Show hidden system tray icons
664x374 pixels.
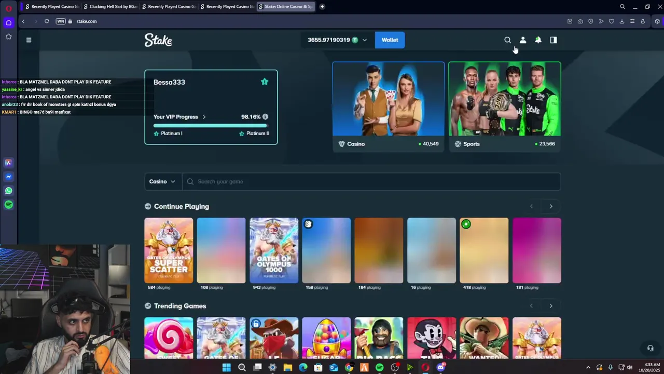tap(588, 367)
